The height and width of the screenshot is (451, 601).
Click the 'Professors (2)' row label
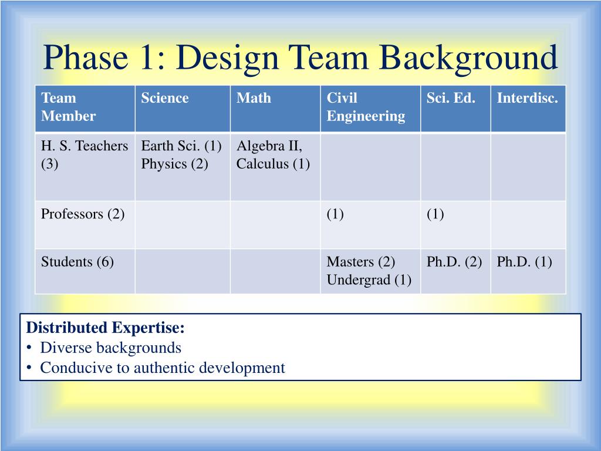pyautogui.click(x=85, y=225)
